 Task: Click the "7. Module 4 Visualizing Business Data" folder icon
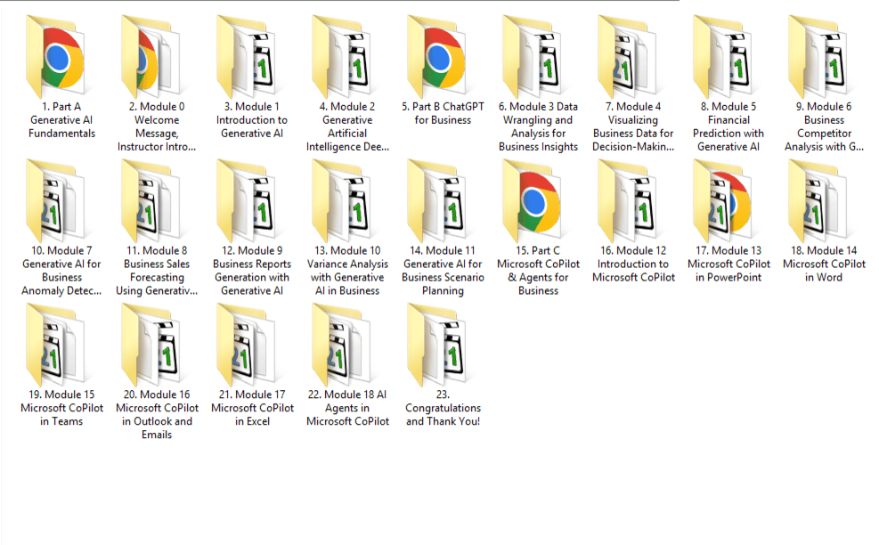pyautogui.click(x=628, y=57)
